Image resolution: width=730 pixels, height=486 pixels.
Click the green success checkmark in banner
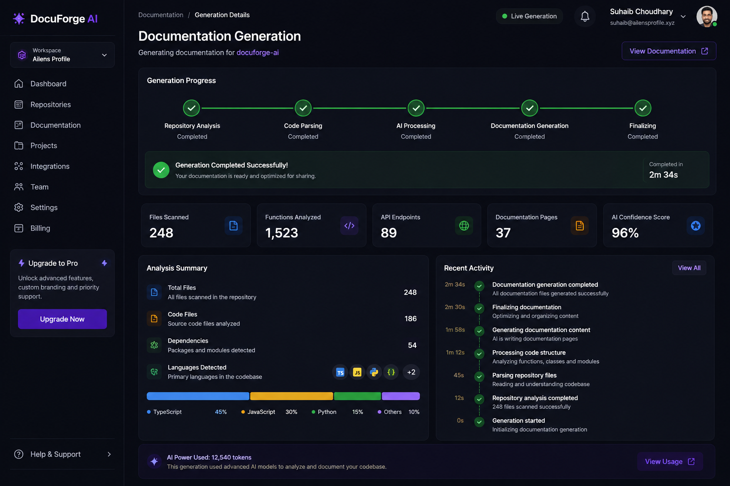coord(161,170)
